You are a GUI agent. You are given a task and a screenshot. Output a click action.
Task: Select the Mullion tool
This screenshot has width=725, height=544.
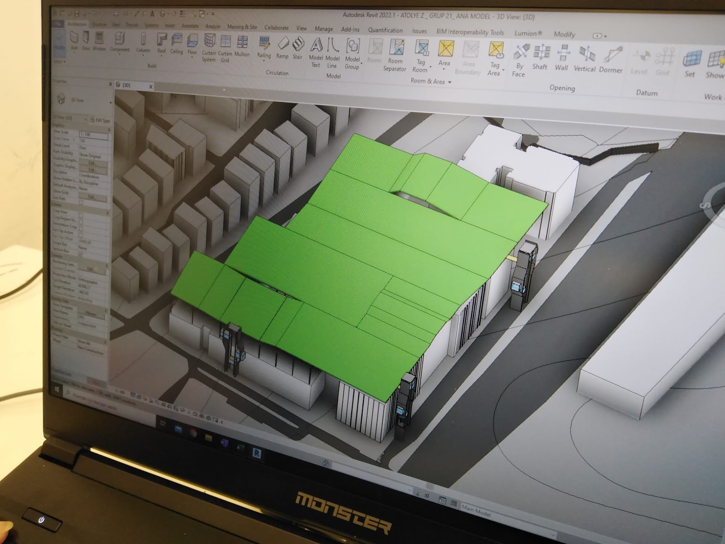pyautogui.click(x=242, y=46)
